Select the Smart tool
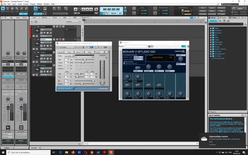This screenshot has height=155, width=248. click(x=3, y=9)
